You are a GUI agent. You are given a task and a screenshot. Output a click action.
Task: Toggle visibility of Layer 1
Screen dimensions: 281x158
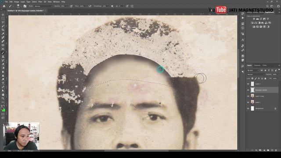[248, 102]
